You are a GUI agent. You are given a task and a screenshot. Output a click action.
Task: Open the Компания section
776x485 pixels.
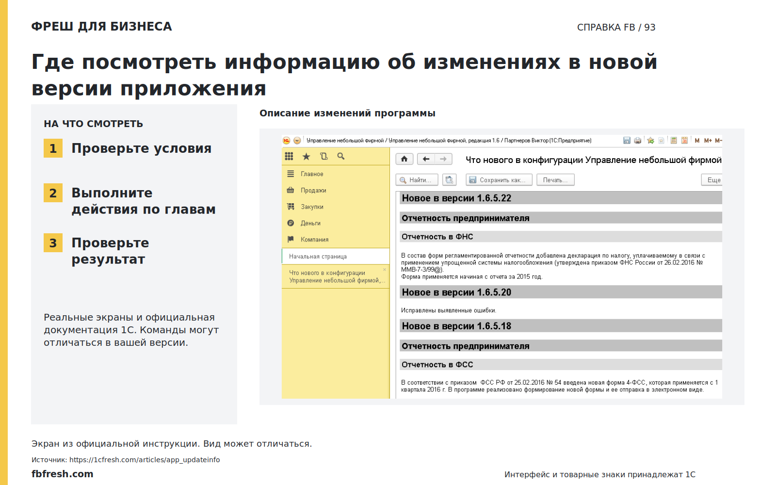pyautogui.click(x=336, y=239)
